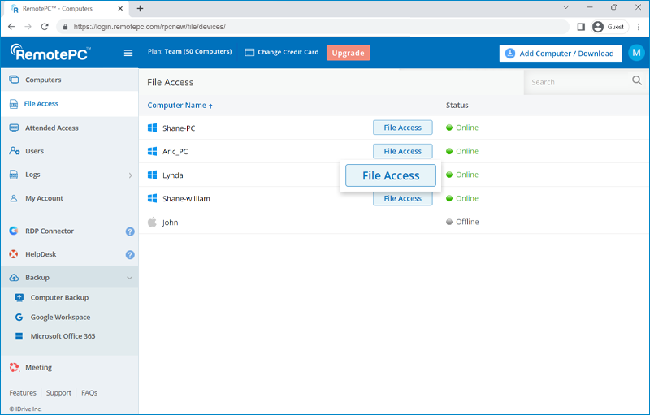The height and width of the screenshot is (415, 650).
Task: Open Change Credit Card link
Action: (x=281, y=52)
